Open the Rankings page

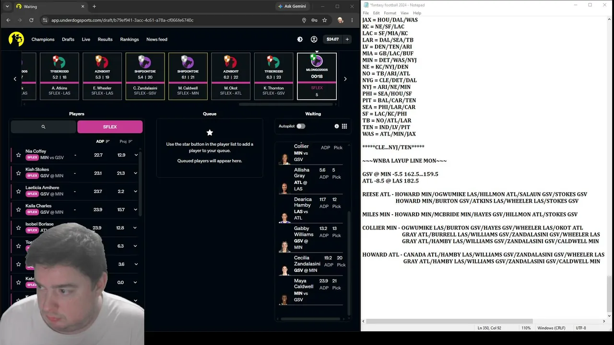pos(130,39)
